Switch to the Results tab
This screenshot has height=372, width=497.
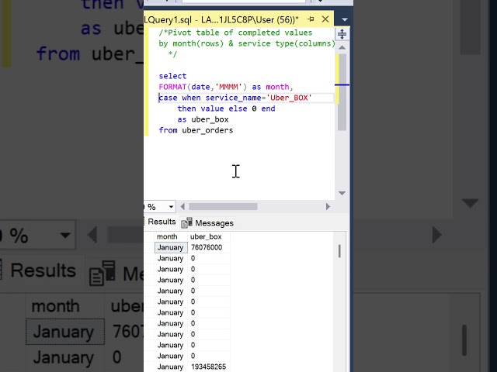pos(162,222)
